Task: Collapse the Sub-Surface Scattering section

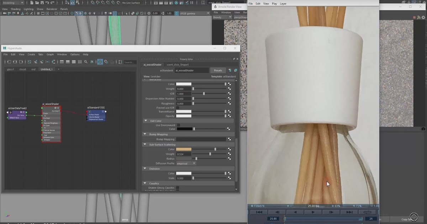Action: [145, 145]
